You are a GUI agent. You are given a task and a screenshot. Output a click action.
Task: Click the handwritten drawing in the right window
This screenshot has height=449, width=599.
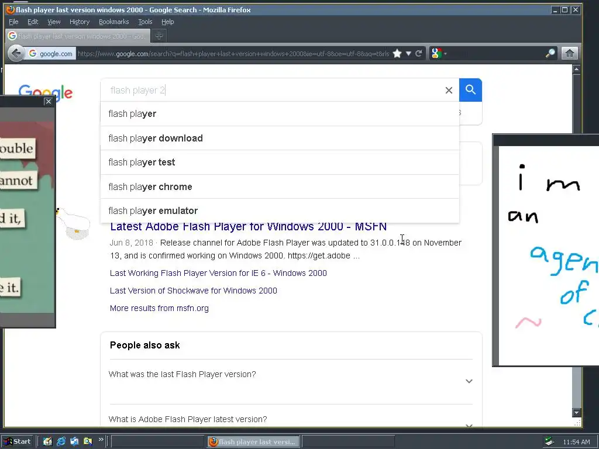(549, 256)
